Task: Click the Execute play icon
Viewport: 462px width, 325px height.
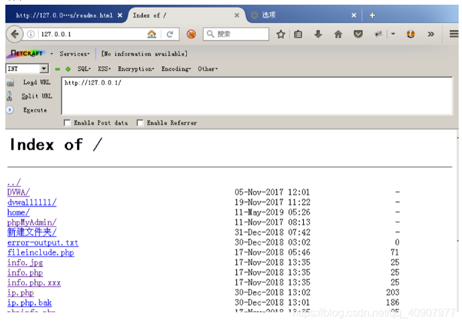Action: (x=10, y=110)
